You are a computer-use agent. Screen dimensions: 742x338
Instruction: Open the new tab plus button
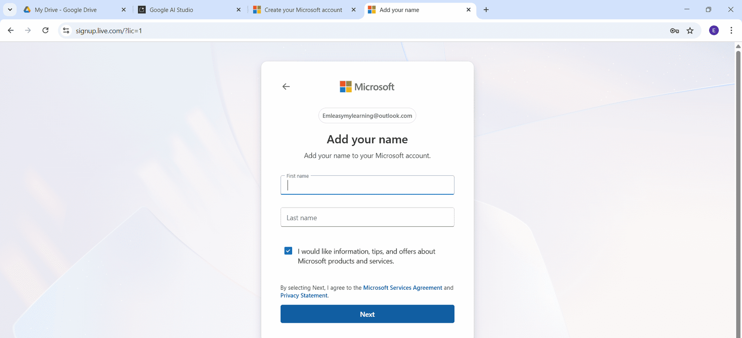[x=486, y=10]
